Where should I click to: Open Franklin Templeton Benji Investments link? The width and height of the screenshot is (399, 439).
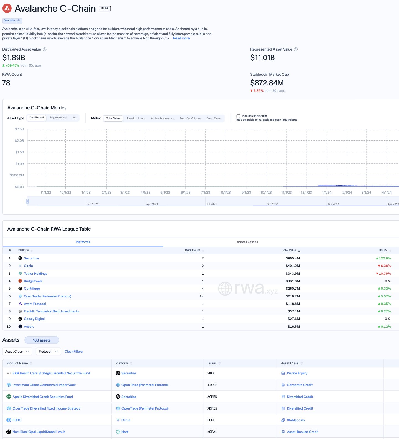(x=51, y=311)
